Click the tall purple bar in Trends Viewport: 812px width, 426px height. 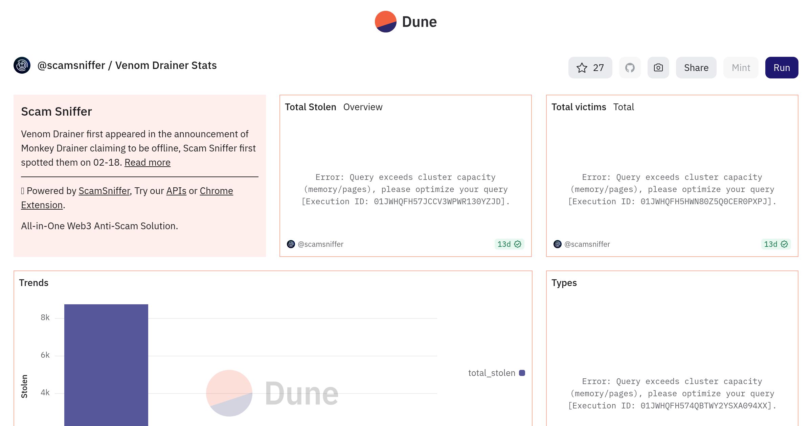[x=106, y=365]
